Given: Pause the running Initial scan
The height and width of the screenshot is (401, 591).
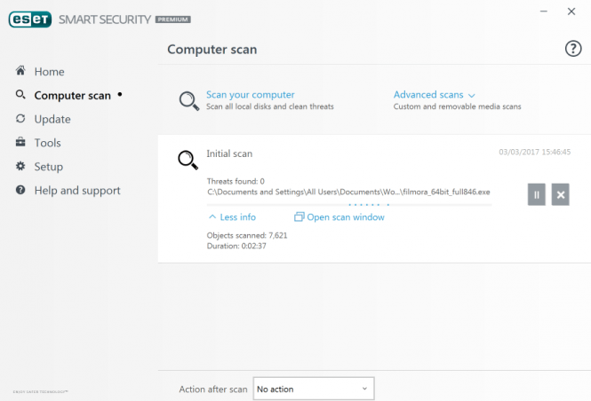Looking at the screenshot, I should pos(537,194).
